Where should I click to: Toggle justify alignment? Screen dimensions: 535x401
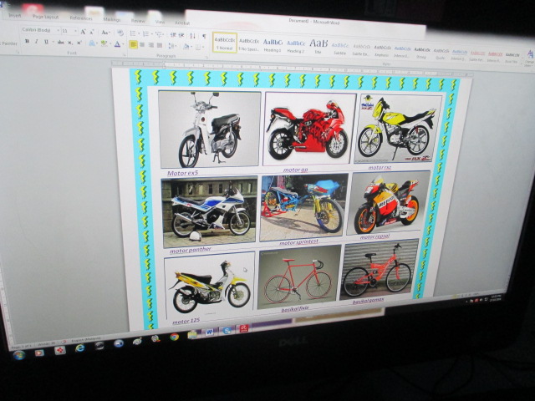tap(160, 45)
